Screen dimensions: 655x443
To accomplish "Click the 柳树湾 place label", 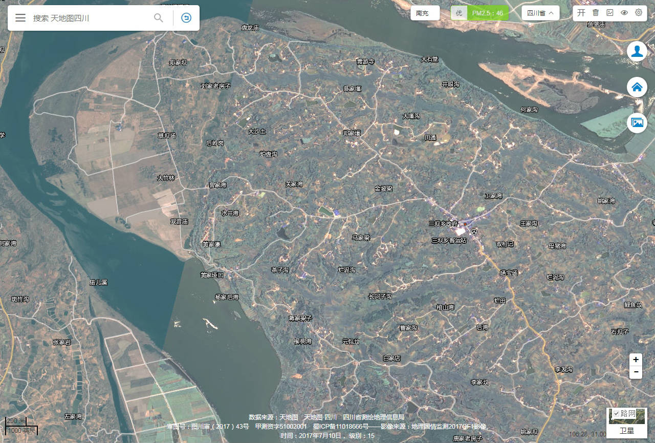I will 303,341.
